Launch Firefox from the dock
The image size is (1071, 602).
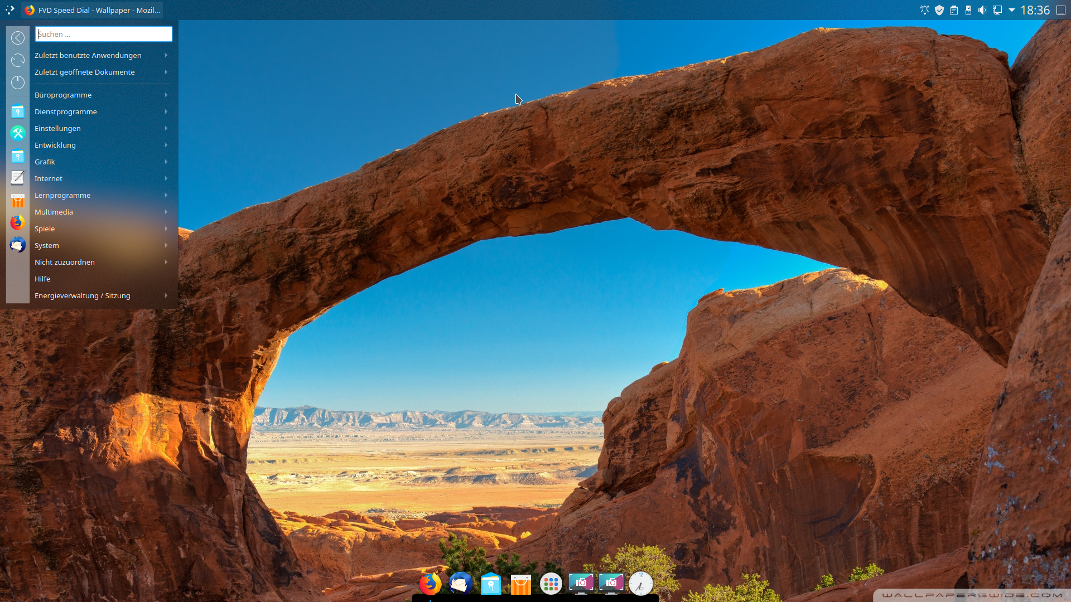(x=430, y=584)
